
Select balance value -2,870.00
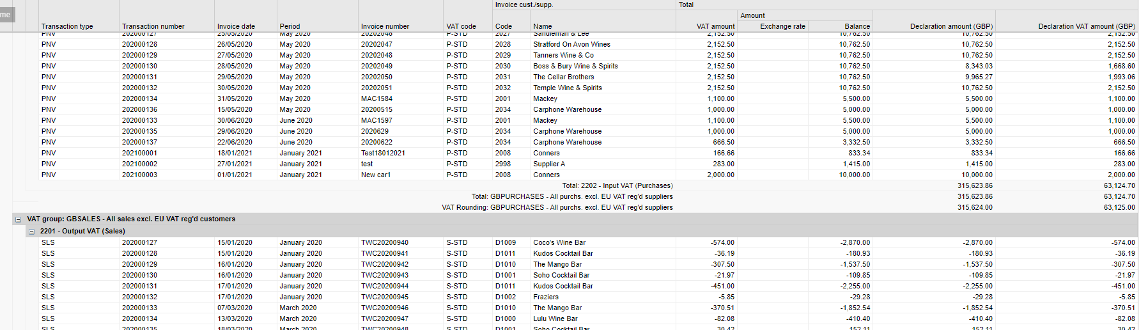coord(855,242)
